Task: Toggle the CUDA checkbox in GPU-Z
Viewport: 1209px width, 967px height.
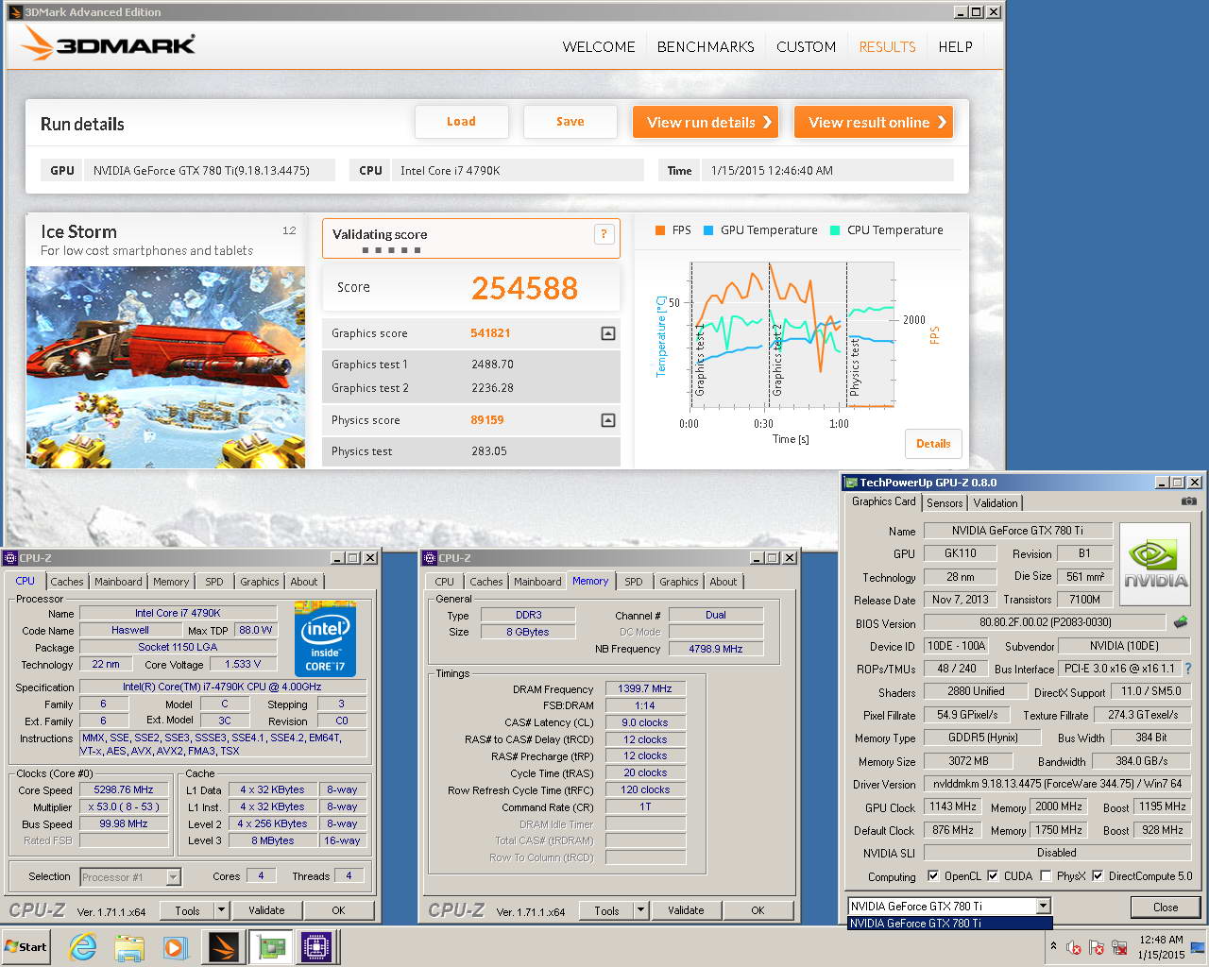Action: [x=993, y=875]
